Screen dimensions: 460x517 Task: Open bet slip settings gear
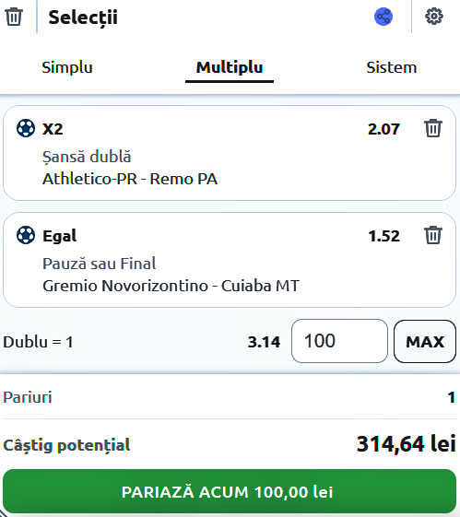(434, 17)
